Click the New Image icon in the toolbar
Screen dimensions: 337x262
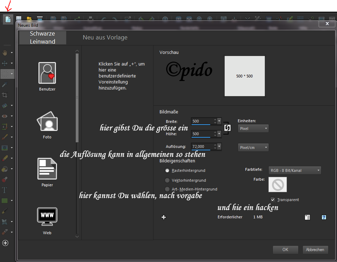click(x=8, y=19)
